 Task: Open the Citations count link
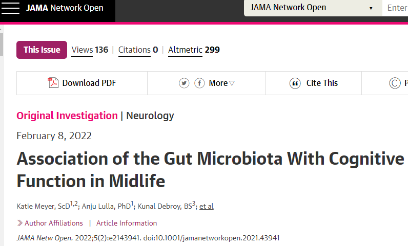138,50
